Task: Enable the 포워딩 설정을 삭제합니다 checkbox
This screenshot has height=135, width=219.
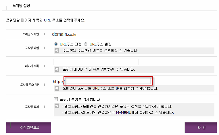Action: tap(56, 99)
